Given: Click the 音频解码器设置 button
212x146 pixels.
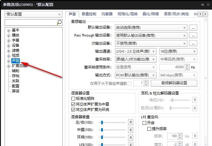Looking at the screenshot, I should click(174, 83).
